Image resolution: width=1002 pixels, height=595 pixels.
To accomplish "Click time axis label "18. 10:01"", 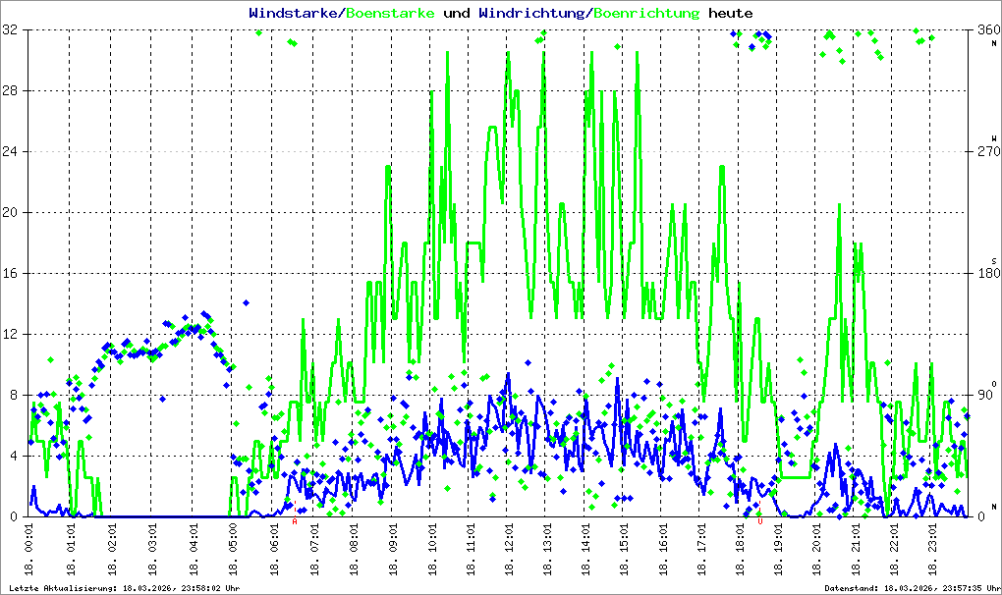I will [x=432, y=549].
